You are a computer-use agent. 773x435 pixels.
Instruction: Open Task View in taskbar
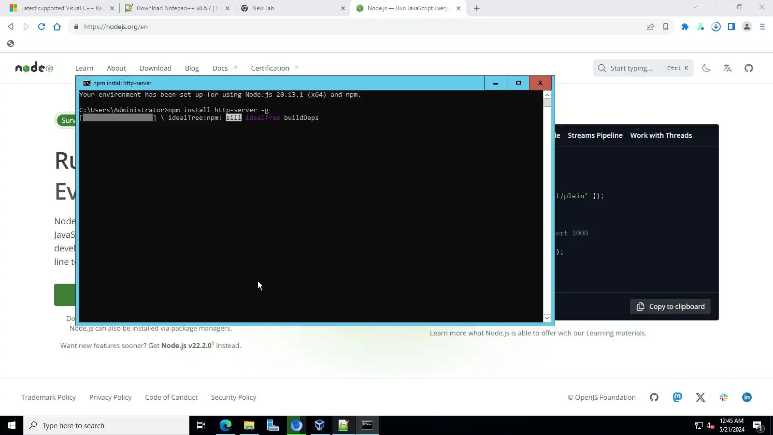201,425
